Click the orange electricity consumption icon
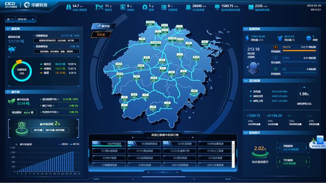 tap(276, 47)
